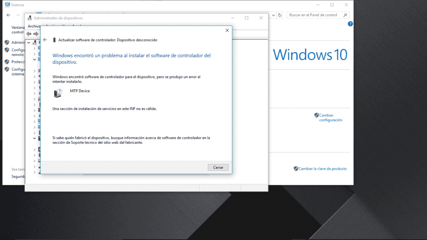Click Device Manager toolbar back arrow
Screen dimensions: 427x240
pyautogui.click(x=29, y=34)
